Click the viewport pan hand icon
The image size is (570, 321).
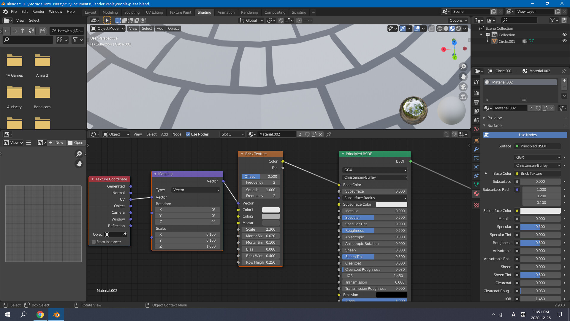pyautogui.click(x=463, y=77)
